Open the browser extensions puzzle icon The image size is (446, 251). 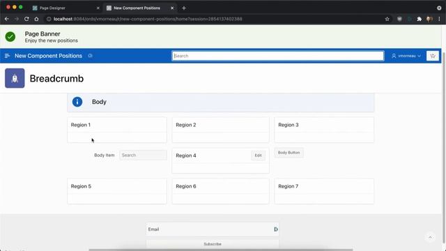420,19
